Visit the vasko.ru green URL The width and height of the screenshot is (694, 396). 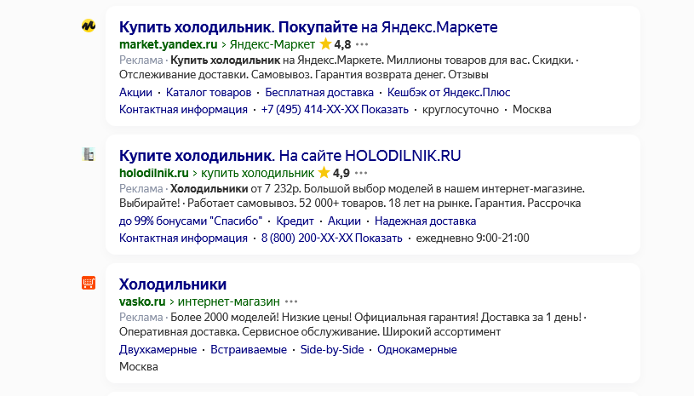tap(142, 301)
